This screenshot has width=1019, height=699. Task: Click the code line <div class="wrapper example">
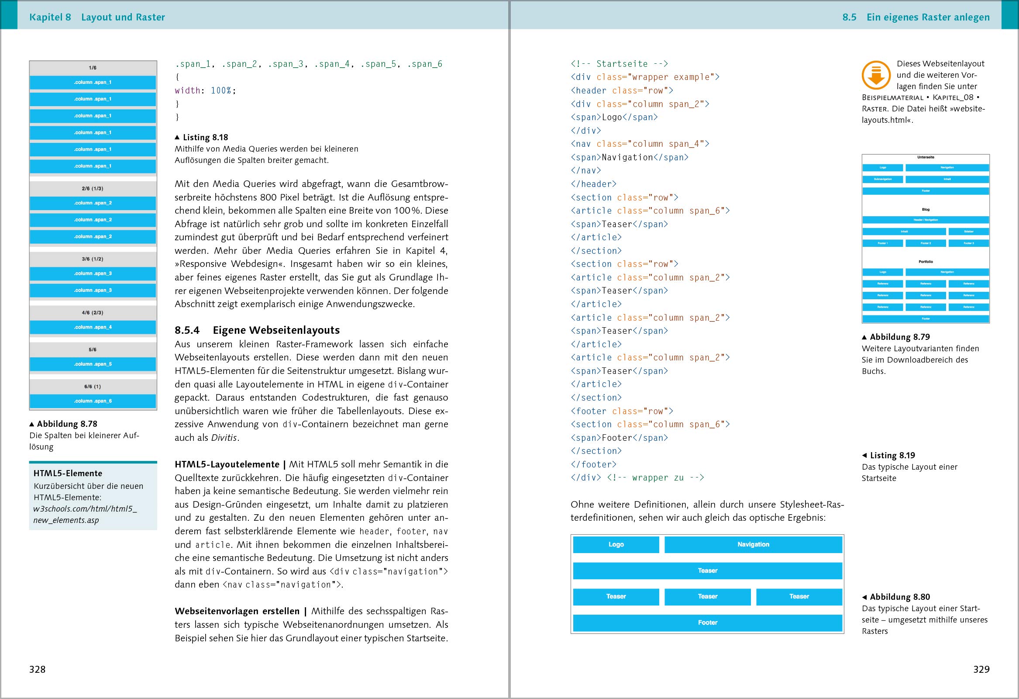point(645,77)
